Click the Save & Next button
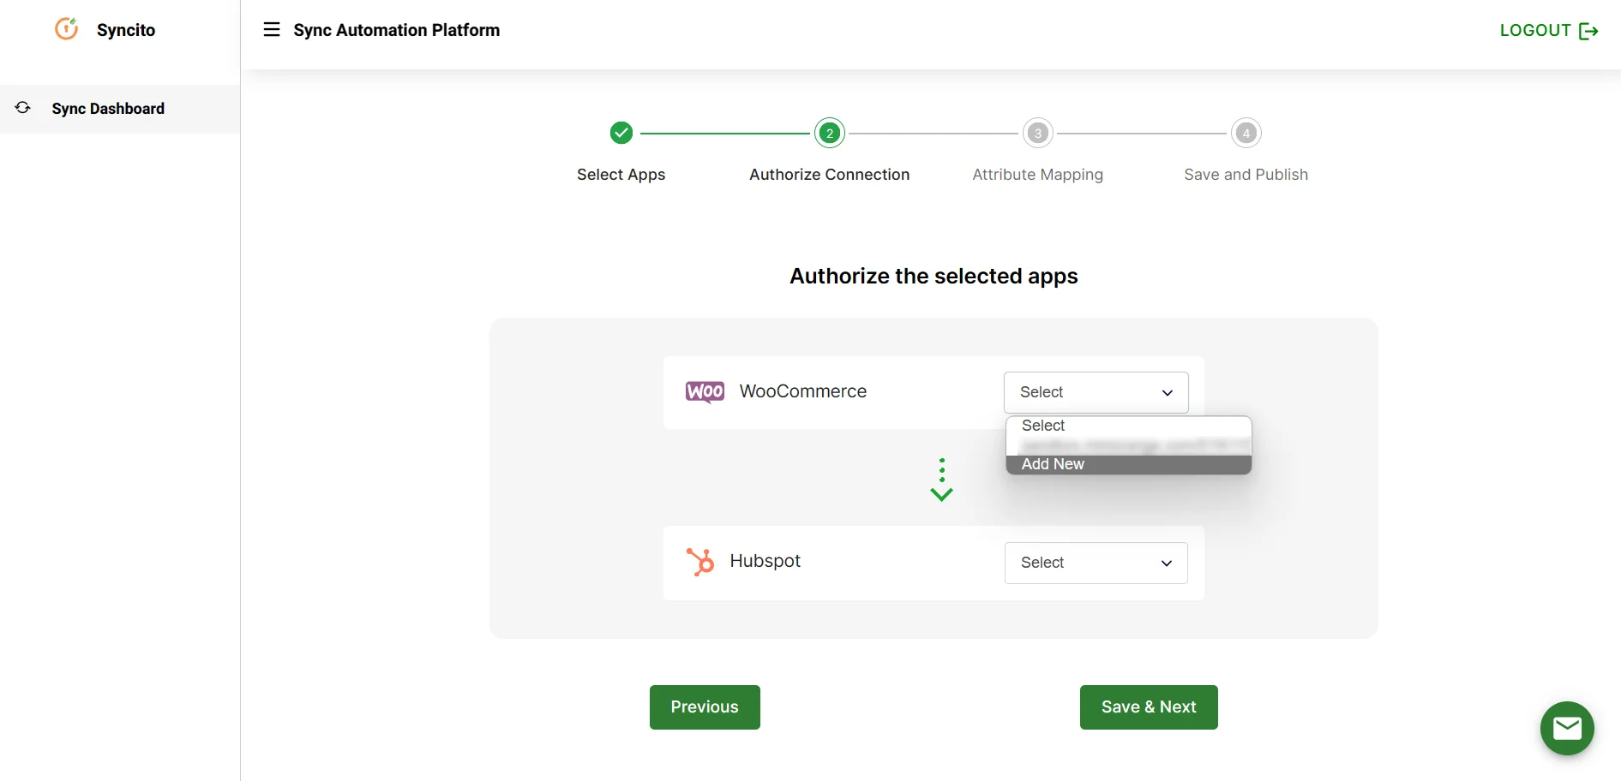The image size is (1621, 781). pyautogui.click(x=1148, y=706)
